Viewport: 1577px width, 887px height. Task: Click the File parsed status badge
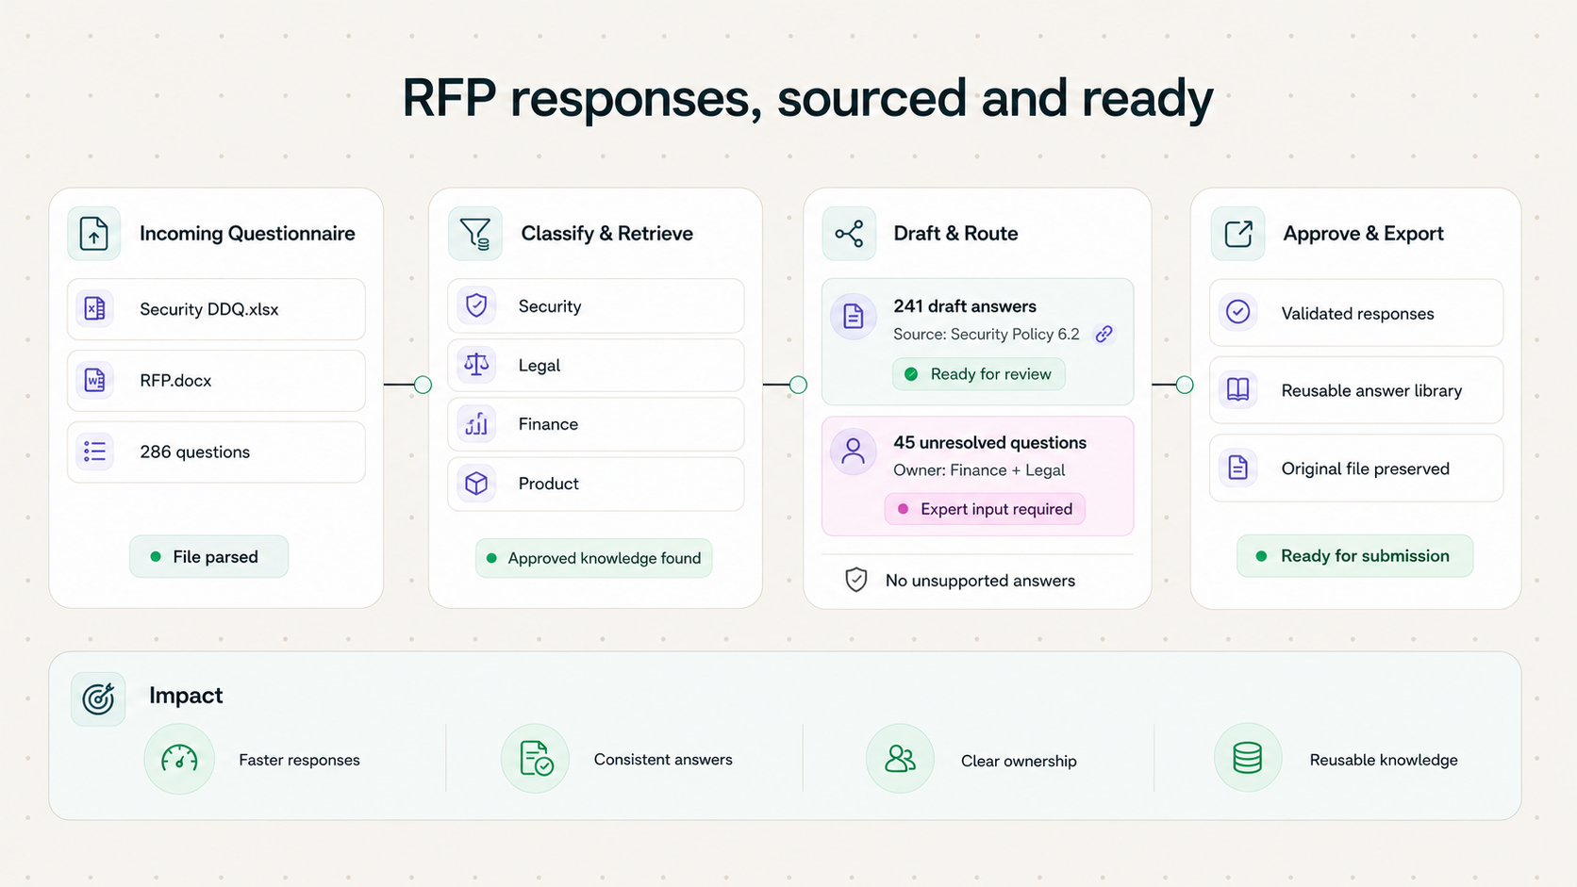coord(208,557)
